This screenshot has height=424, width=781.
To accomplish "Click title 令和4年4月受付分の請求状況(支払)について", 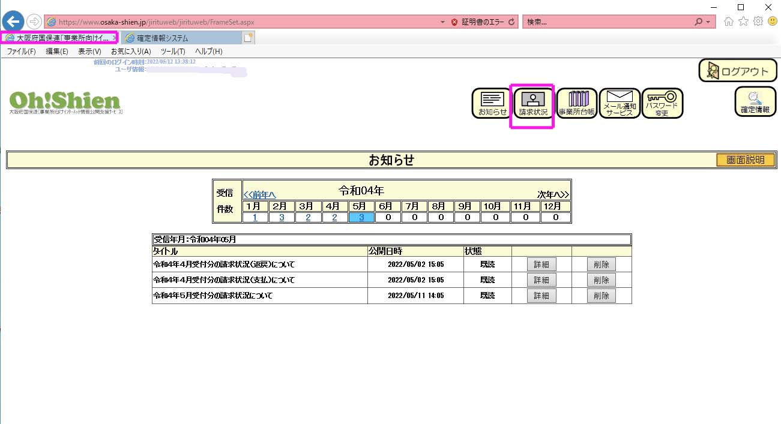I will (x=225, y=280).
